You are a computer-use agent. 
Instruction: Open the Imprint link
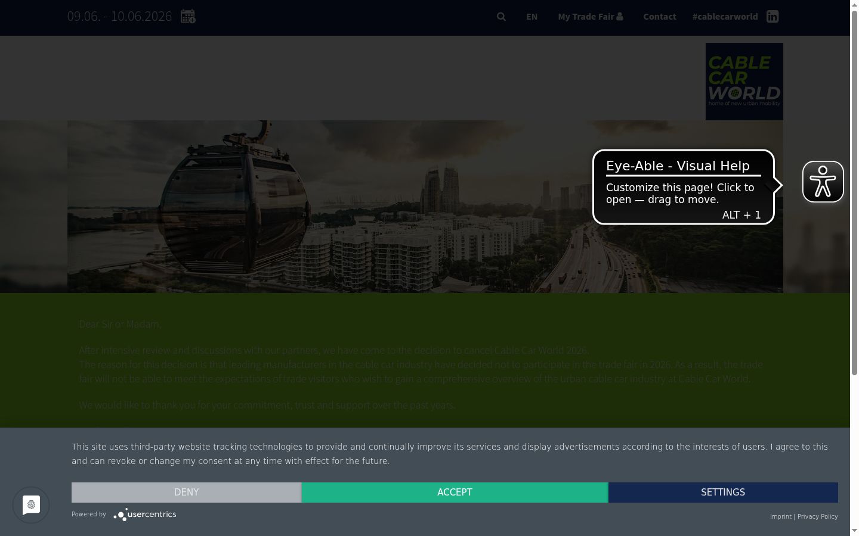780,516
